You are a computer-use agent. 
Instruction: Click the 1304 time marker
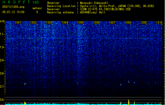click(x=65, y=23)
